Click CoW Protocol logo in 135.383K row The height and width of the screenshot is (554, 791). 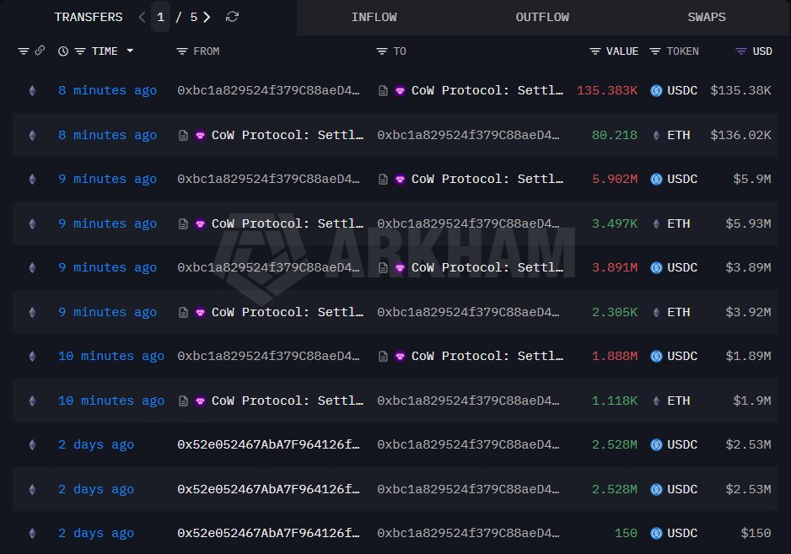pos(400,91)
